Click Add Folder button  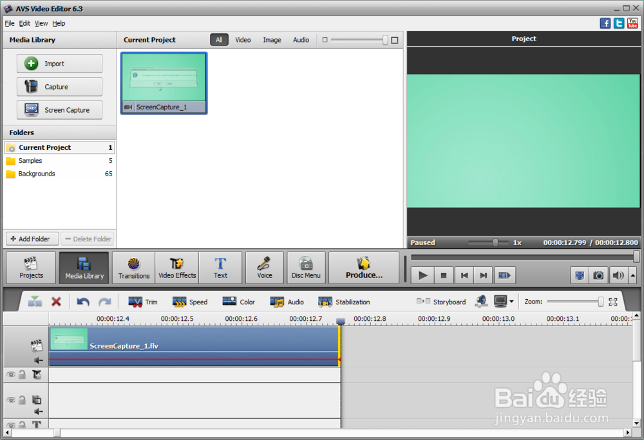(32, 239)
